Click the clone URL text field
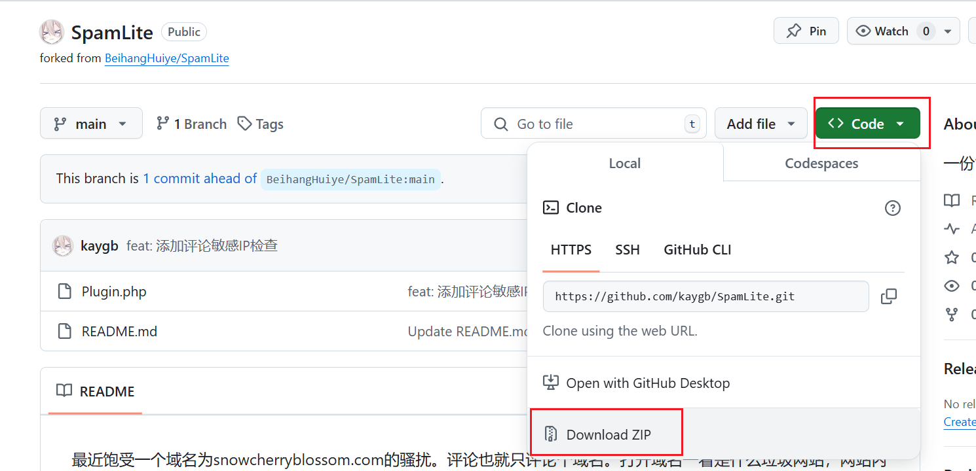The width and height of the screenshot is (976, 471). (x=706, y=296)
